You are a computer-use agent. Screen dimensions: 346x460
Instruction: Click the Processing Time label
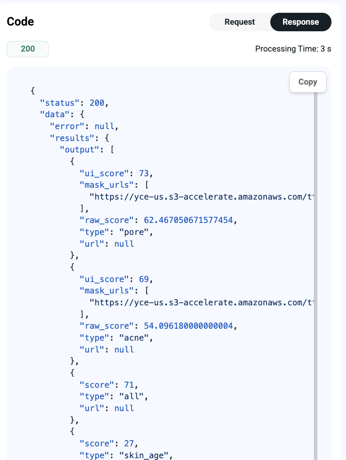point(293,49)
